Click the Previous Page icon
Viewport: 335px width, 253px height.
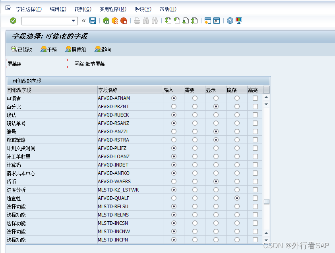pos(177,21)
